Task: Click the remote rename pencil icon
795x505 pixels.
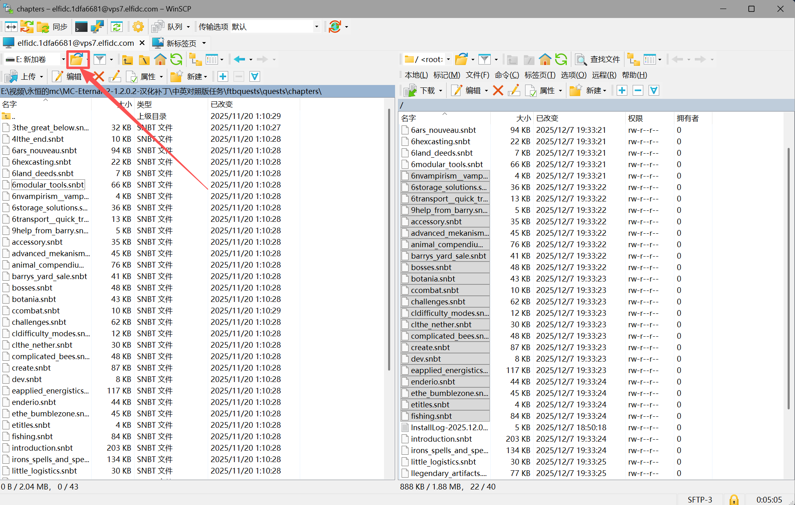Action: (514, 90)
